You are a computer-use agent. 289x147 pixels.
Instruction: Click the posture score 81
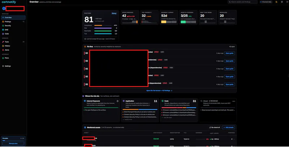pyautogui.click(x=89, y=20)
